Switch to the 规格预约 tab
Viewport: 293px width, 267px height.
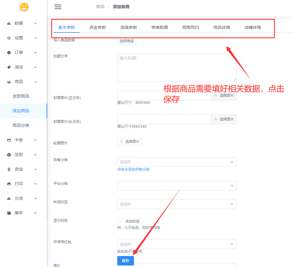point(191,27)
